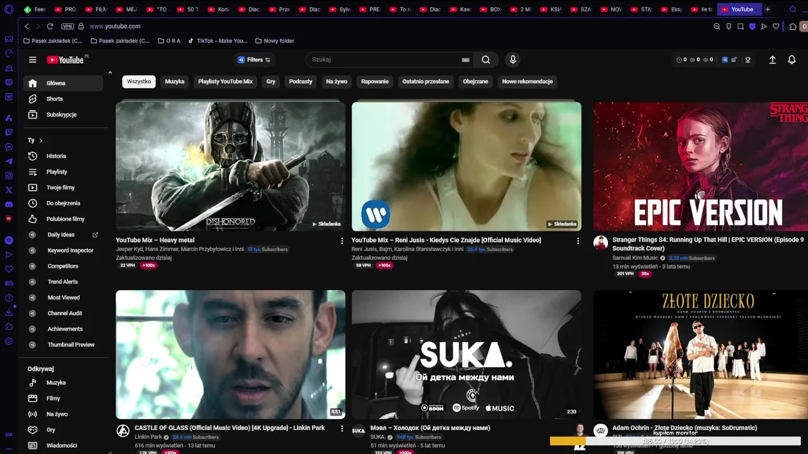Open vidIQ icon in YouTube header
The width and height of the screenshot is (808, 454).
point(725,60)
